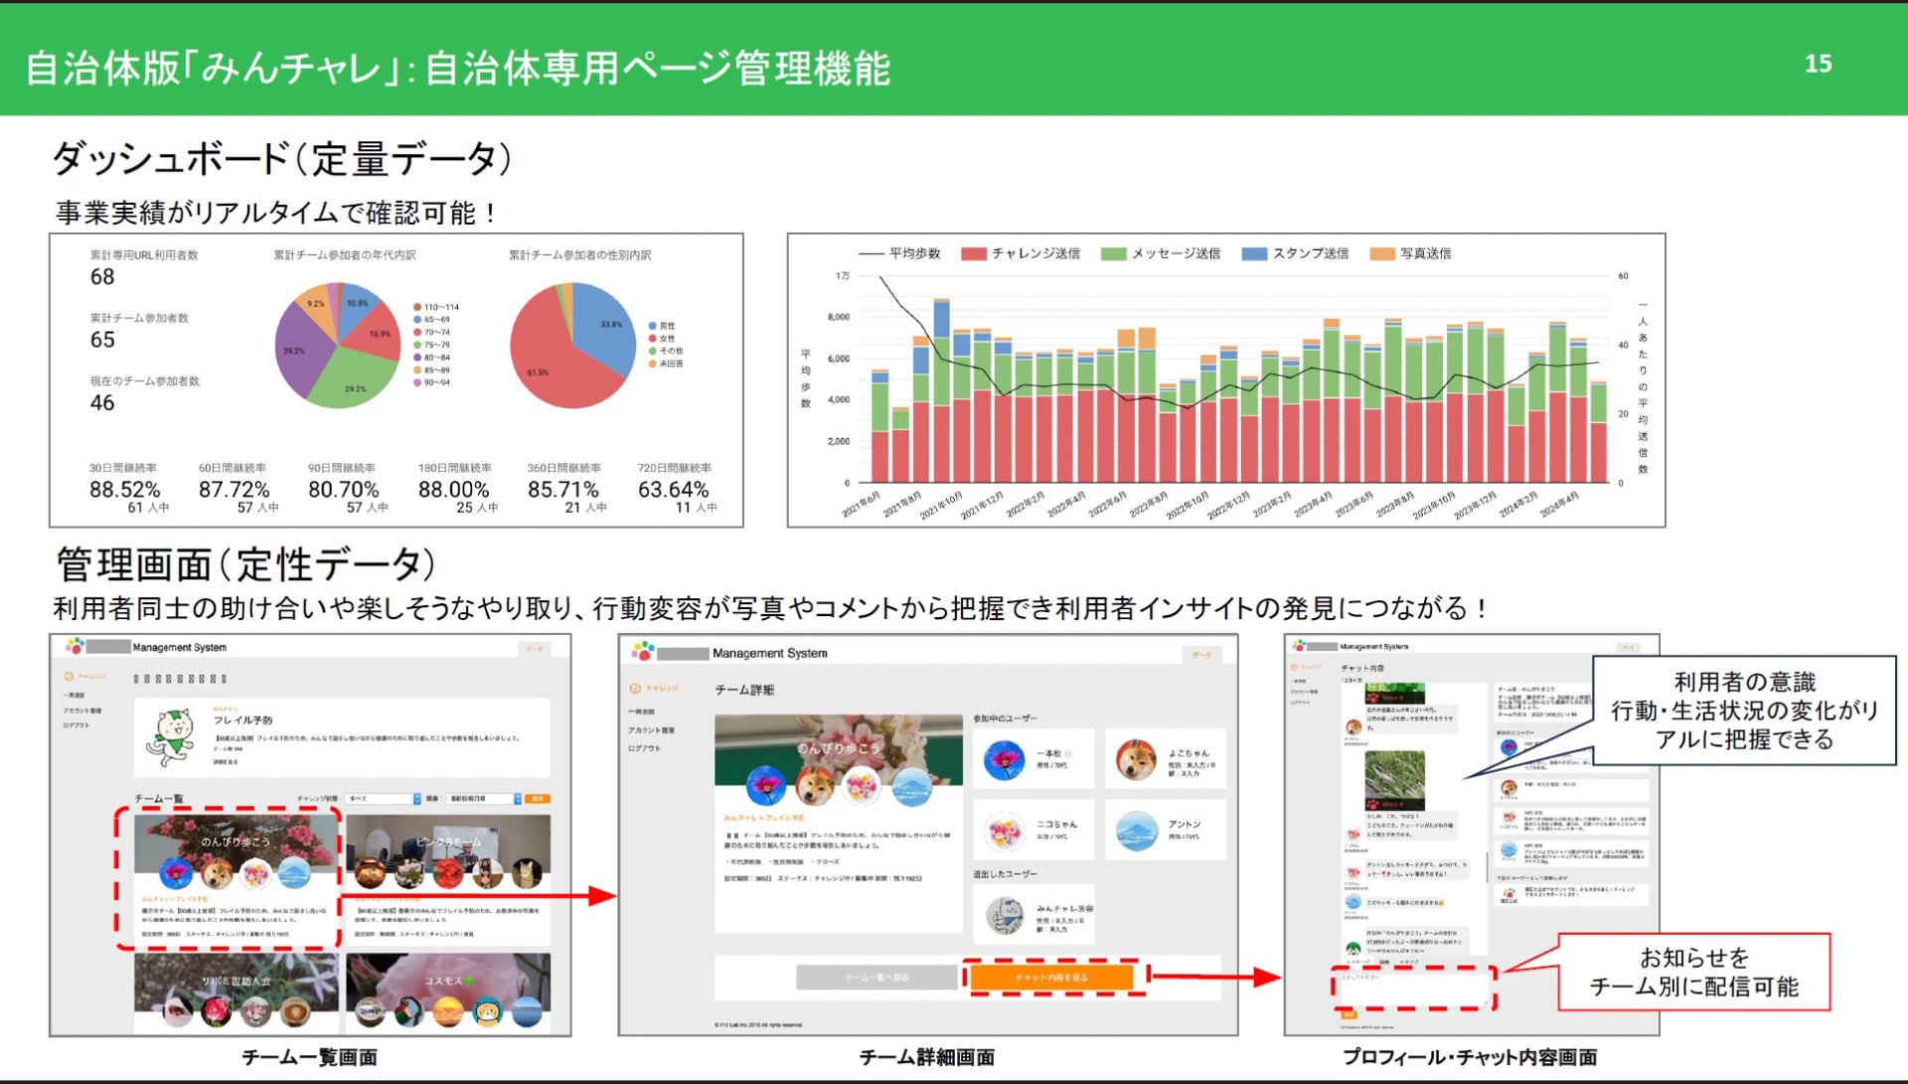Open the チャレンジ状態 'すべて' dropdown
Viewport: 1908px width, 1084px height.
385,799
